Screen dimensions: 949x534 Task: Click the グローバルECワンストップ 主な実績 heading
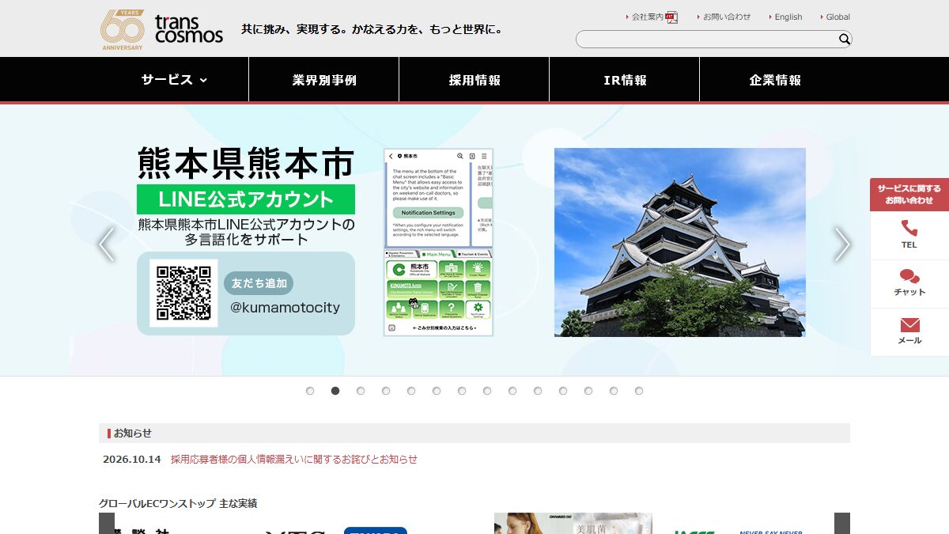[x=178, y=503]
